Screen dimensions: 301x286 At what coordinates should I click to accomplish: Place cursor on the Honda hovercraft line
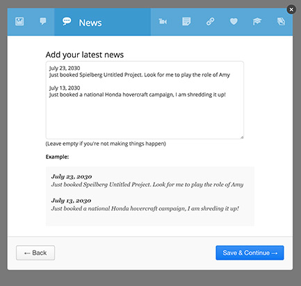138,94
